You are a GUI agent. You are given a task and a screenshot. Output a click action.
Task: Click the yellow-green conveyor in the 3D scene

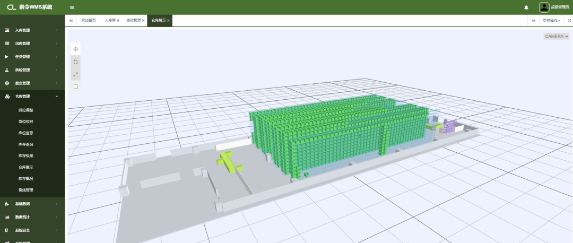229,162
